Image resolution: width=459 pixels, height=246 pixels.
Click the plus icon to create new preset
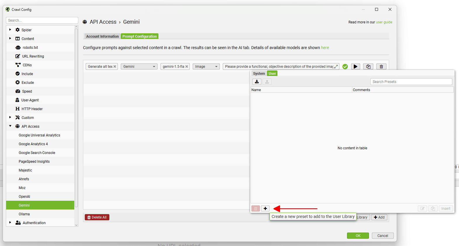(265, 208)
